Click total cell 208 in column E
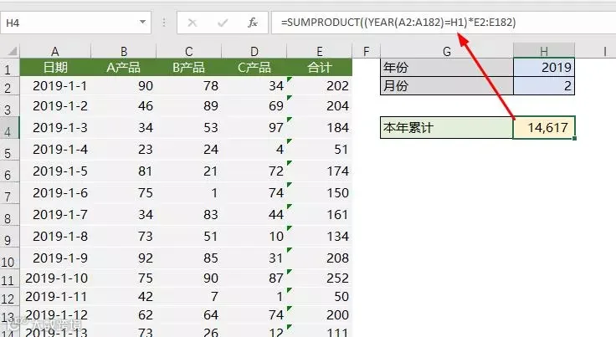The width and height of the screenshot is (616, 337). point(320,258)
